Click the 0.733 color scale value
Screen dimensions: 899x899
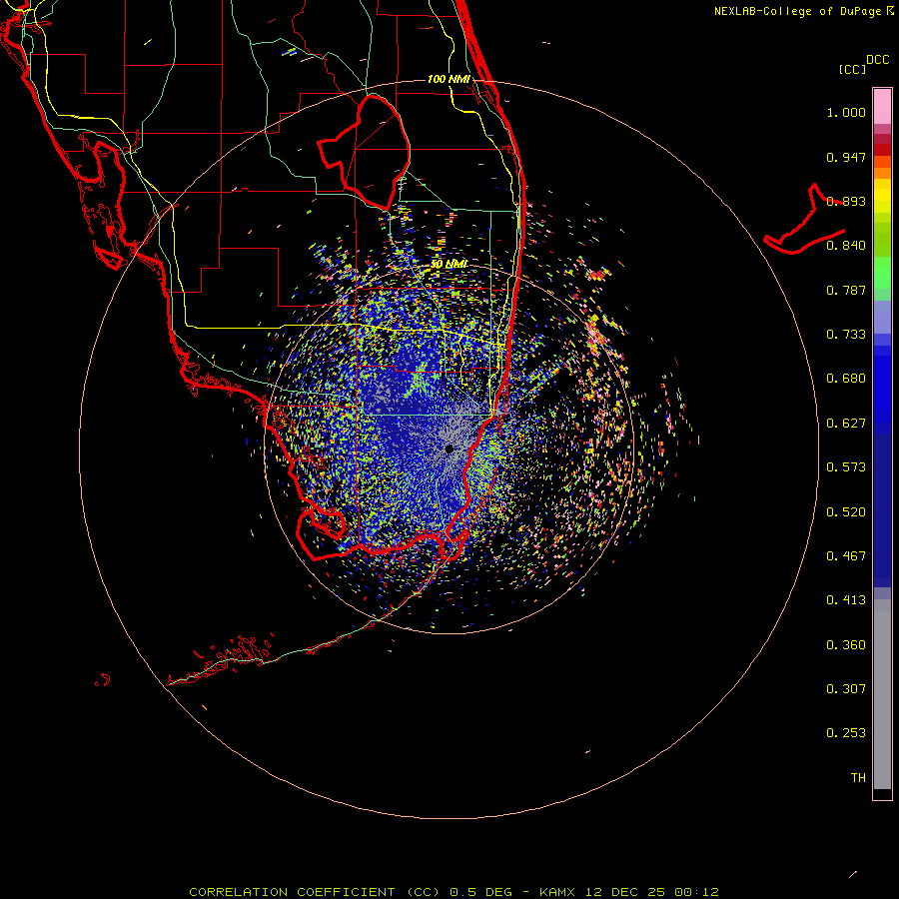coord(846,335)
